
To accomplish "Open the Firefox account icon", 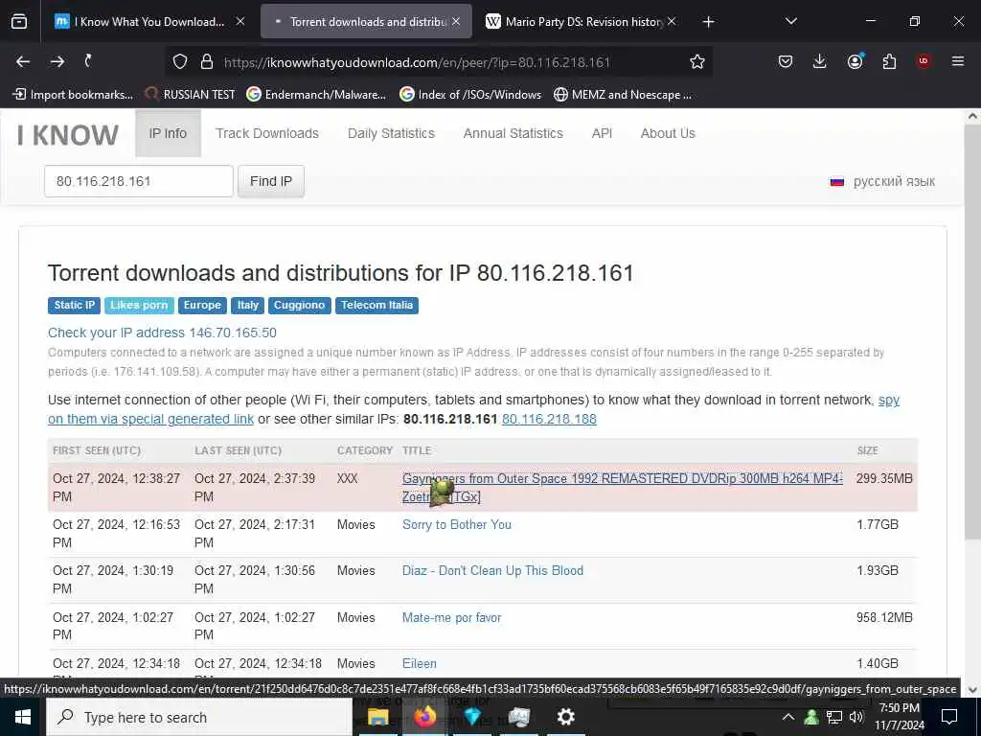I will coord(855,61).
